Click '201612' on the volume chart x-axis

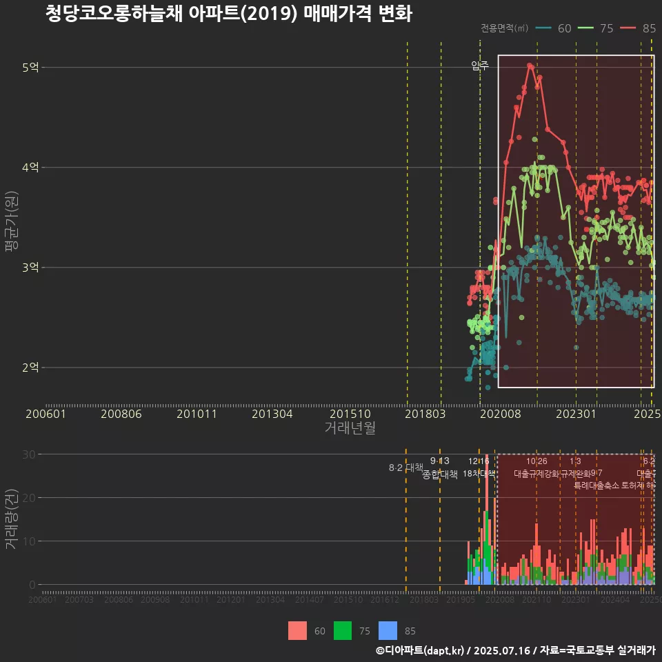(x=385, y=599)
